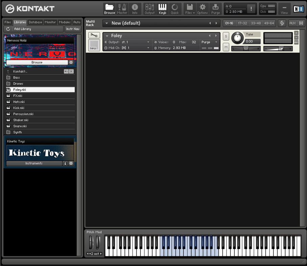Viewport: 307px width, 266px height.
Task: Switch to the Libraries tab
Action: tap(20, 22)
